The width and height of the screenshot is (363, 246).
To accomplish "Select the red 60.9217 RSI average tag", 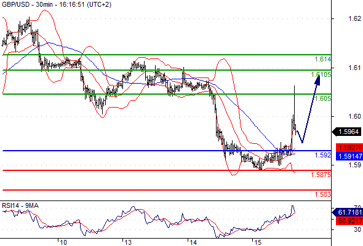I will (349, 221).
